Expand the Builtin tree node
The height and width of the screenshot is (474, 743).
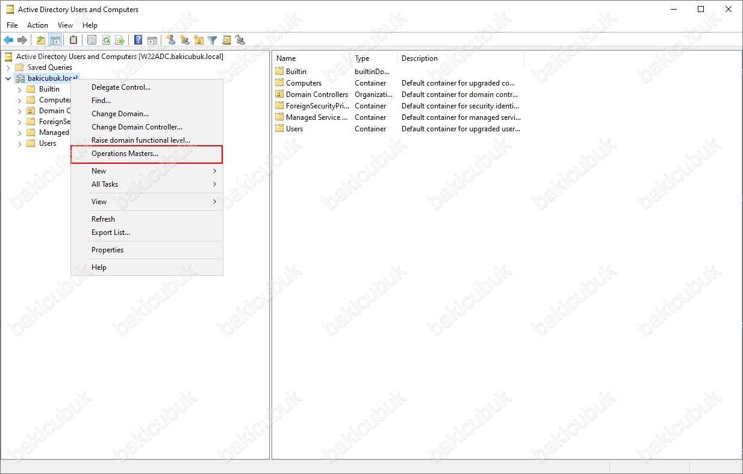(x=19, y=89)
